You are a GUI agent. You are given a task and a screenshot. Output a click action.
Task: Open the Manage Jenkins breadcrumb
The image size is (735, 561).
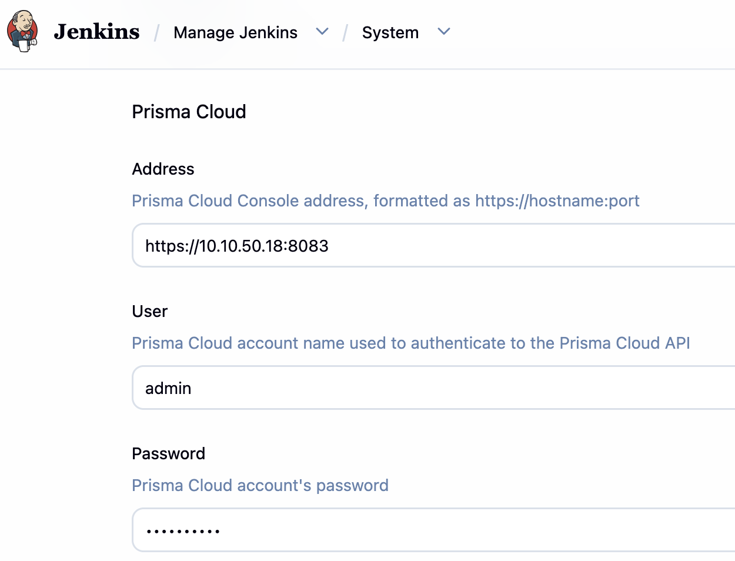point(235,32)
